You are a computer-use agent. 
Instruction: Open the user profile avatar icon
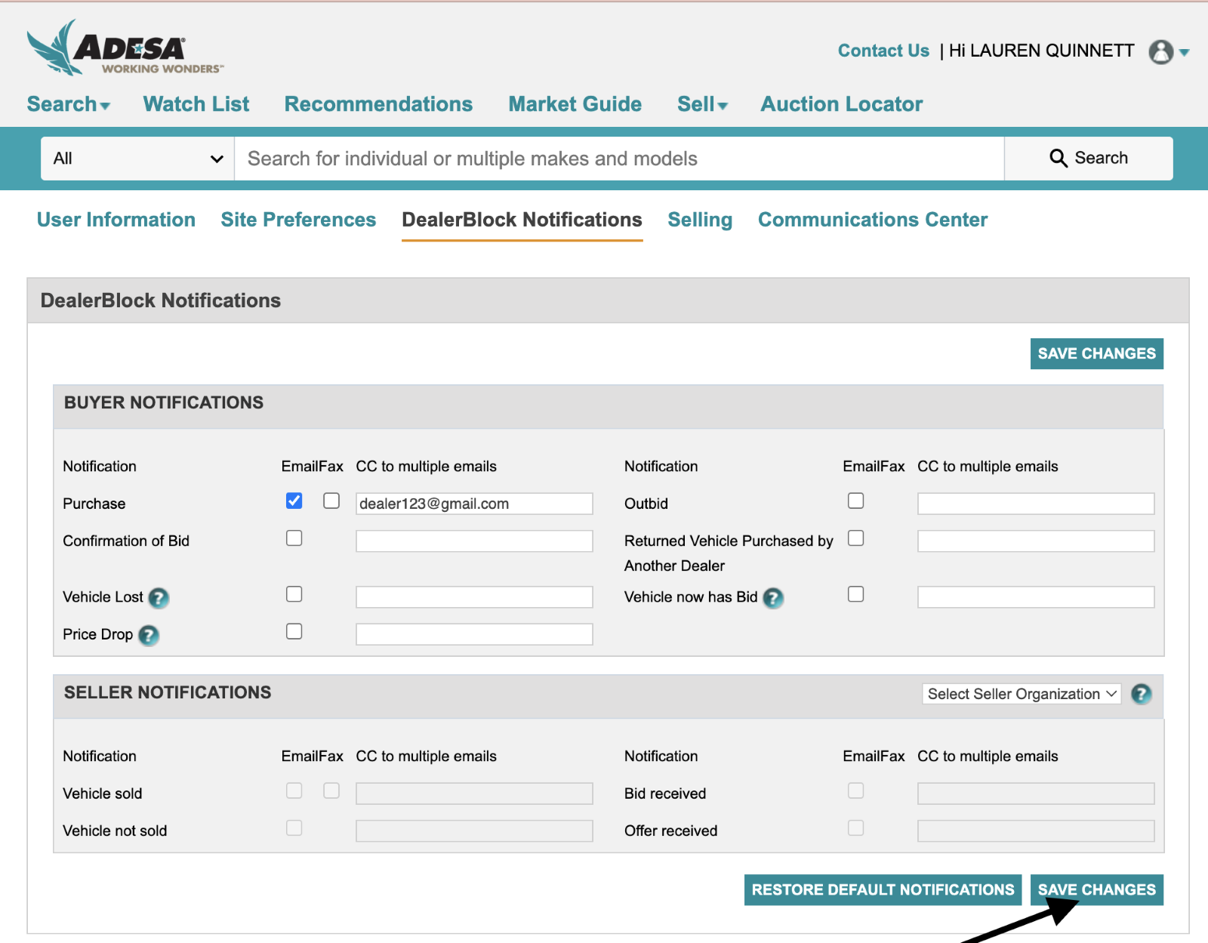coord(1160,51)
